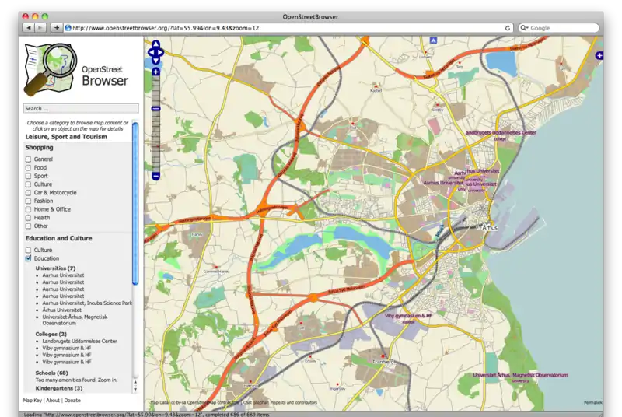Click the add bookmark plus button
Viewport: 622px width, 417px height.
point(56,28)
